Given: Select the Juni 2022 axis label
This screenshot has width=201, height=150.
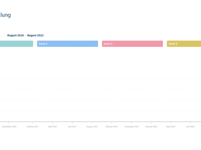Looking at the screenshot, I should tap(190, 126).
